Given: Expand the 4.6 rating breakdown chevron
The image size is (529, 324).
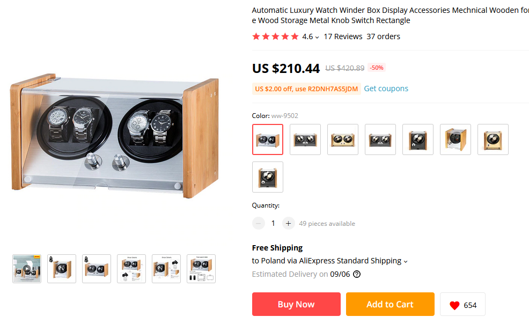Looking at the screenshot, I should click(317, 37).
